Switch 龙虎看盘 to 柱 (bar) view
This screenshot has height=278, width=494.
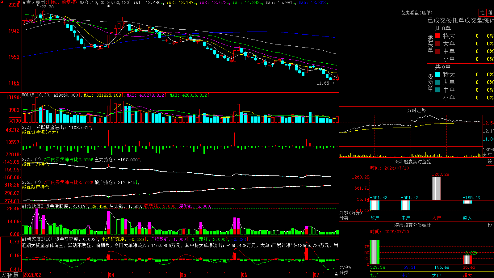(482, 13)
